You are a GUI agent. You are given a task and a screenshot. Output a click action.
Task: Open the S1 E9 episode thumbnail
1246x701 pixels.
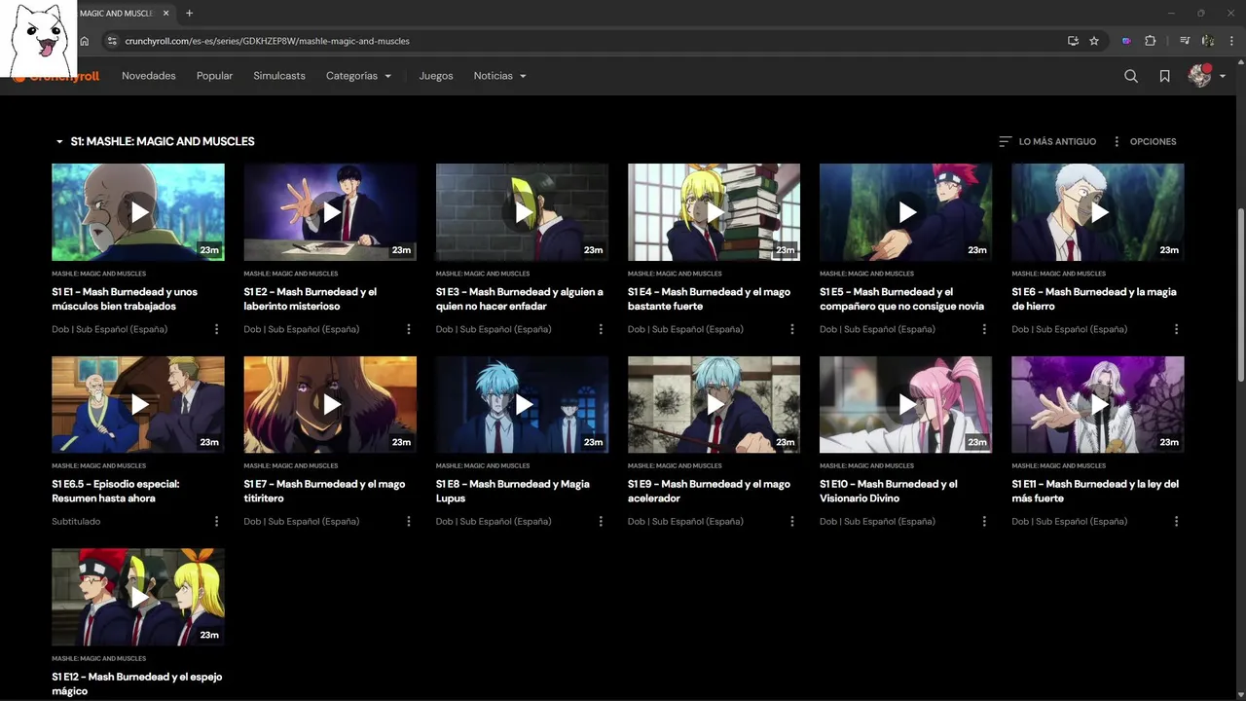click(x=714, y=404)
